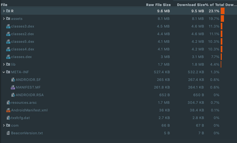Click the Download Size column header

(191, 5)
